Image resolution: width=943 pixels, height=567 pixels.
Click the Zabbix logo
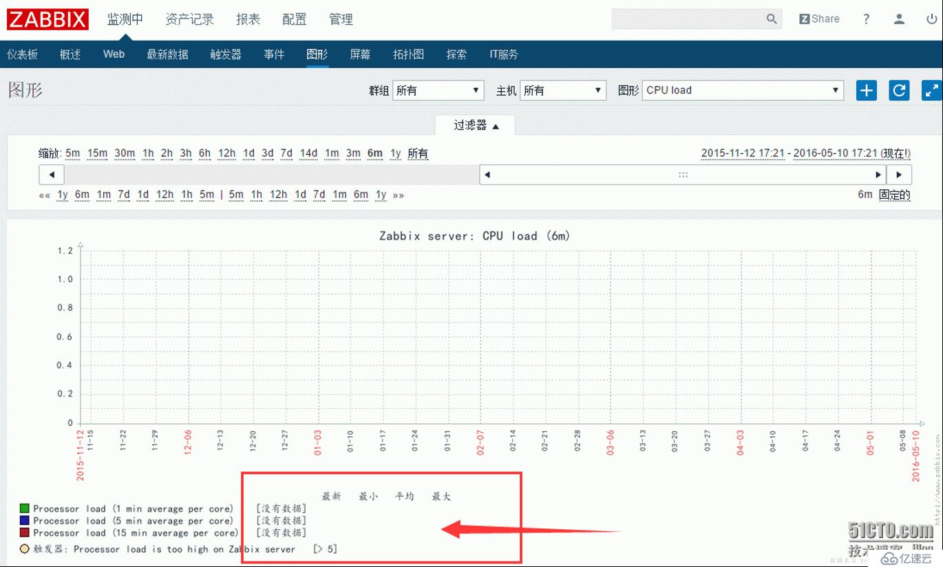coord(48,19)
